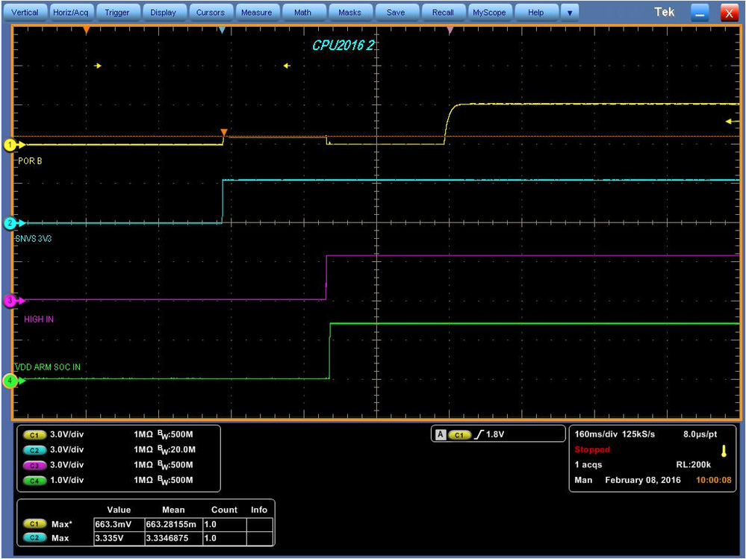
Task: Click the rising edge trigger slope icon
Action: (479, 434)
